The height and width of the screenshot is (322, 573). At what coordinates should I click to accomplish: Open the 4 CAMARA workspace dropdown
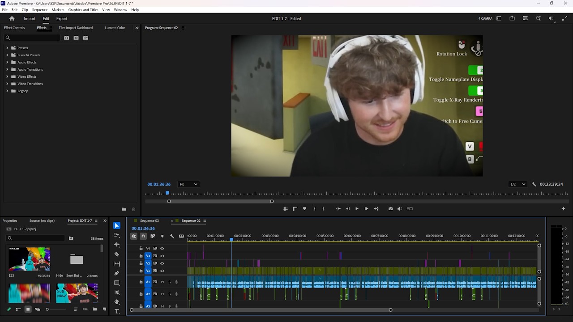(x=485, y=18)
